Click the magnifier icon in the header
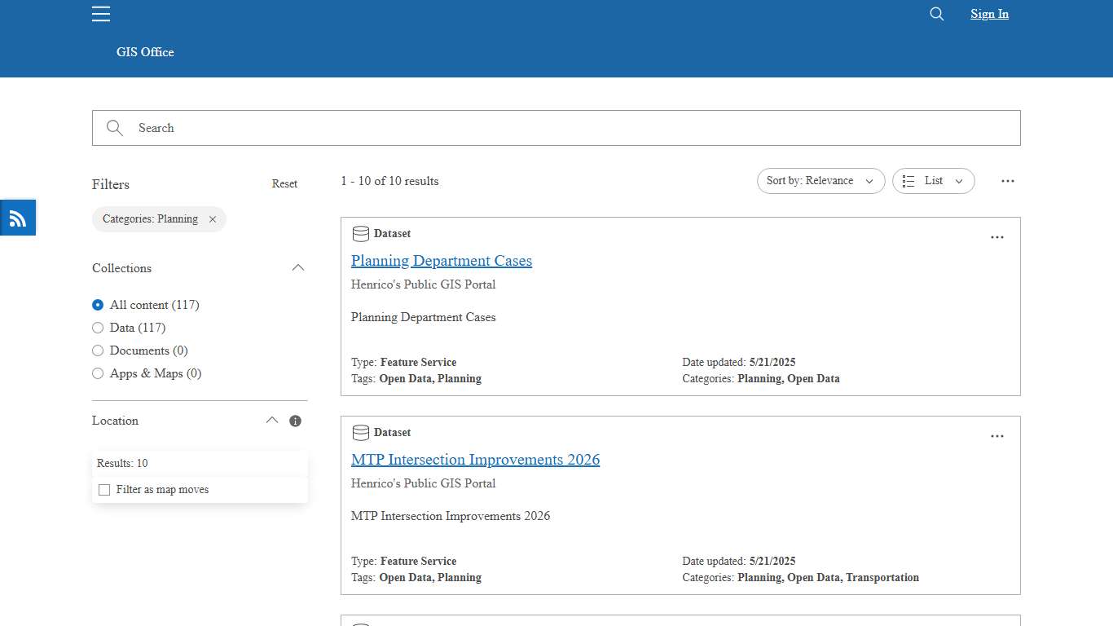Viewport: 1113px width, 626px height. click(x=937, y=14)
